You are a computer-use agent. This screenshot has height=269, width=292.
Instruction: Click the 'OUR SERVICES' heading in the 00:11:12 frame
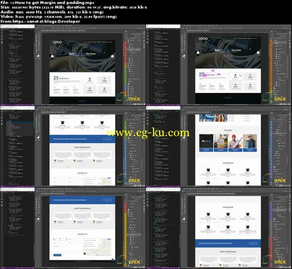click(228, 163)
